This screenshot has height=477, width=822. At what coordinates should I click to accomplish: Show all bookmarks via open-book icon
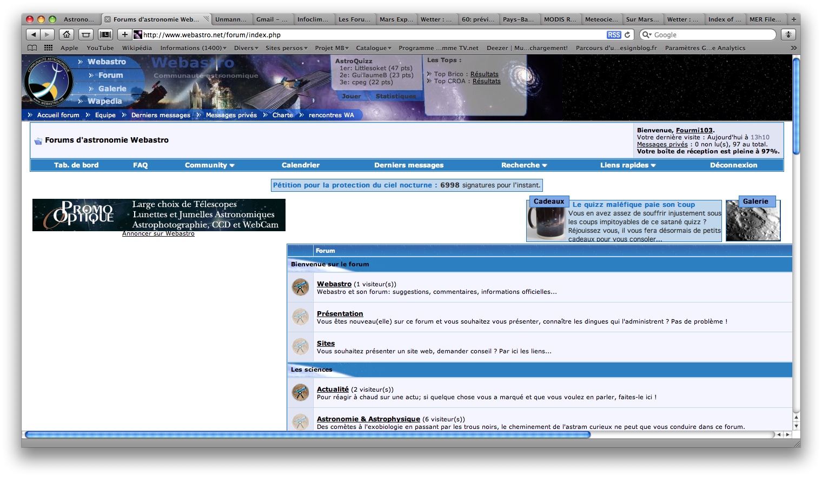point(32,48)
